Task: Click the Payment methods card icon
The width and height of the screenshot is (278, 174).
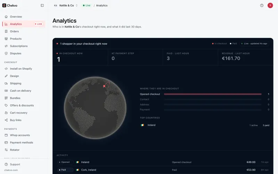Action: click(6, 142)
